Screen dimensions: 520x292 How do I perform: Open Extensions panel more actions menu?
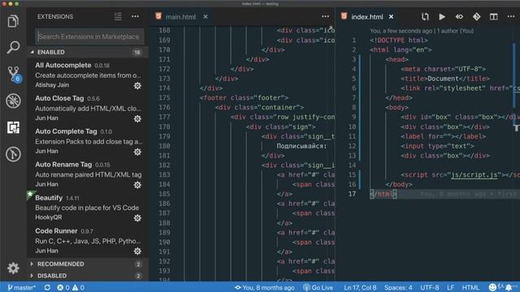(x=135, y=16)
